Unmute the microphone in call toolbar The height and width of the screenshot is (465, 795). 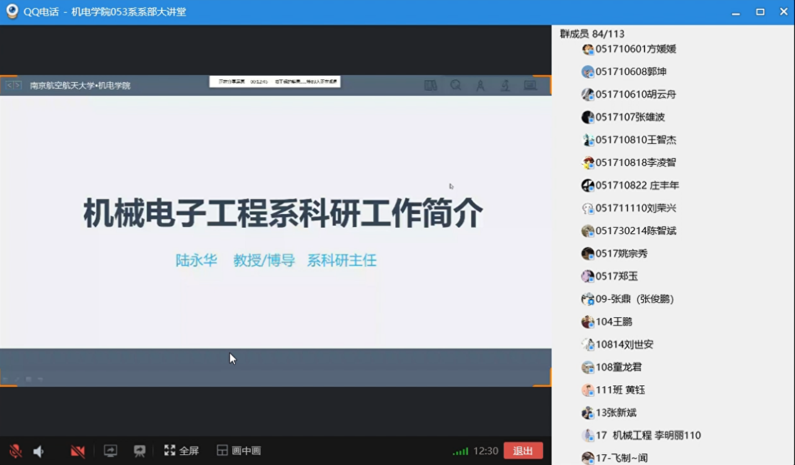click(x=15, y=451)
